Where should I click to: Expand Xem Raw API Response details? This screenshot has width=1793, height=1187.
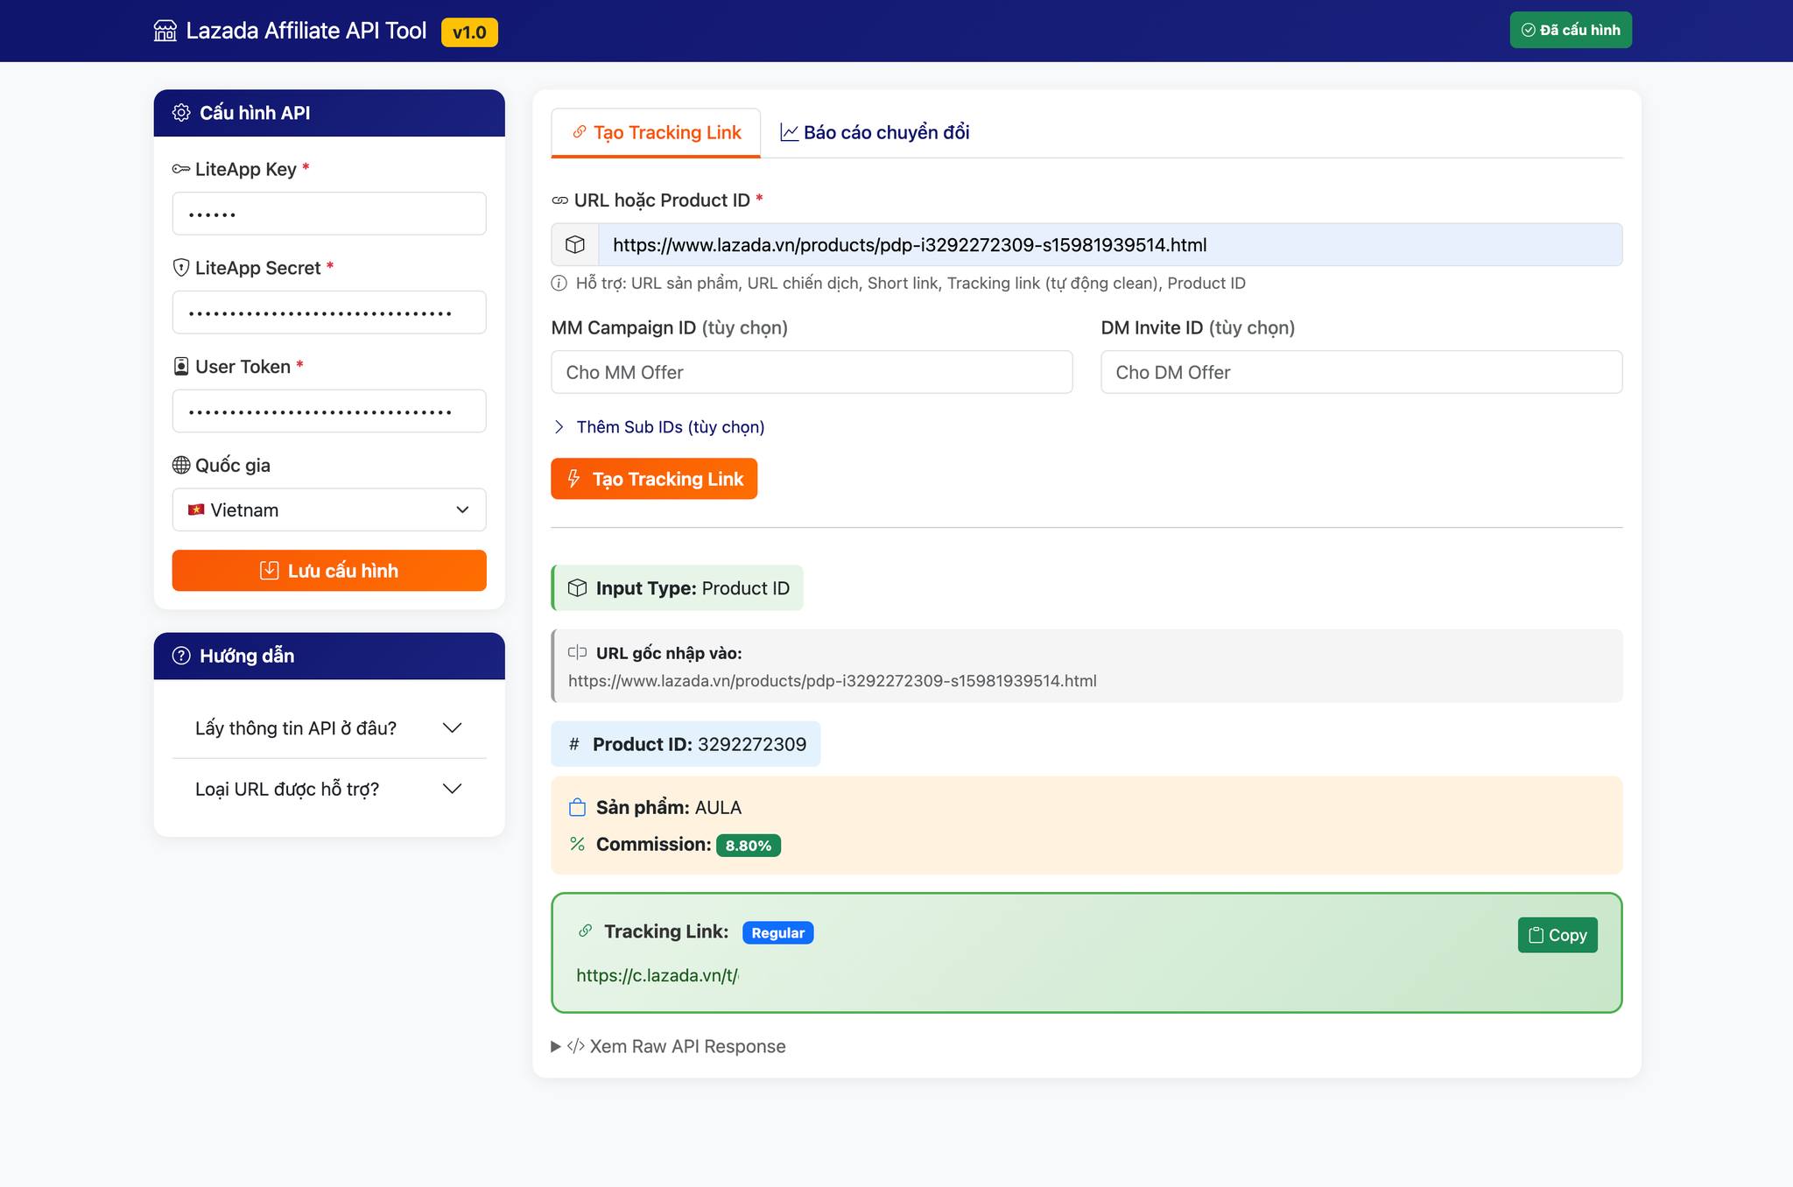coord(669,1047)
